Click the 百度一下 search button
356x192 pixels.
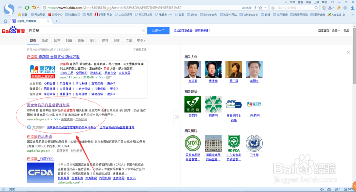[x=158, y=30]
